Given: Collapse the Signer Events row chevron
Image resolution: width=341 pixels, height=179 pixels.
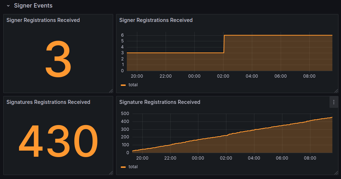Looking at the screenshot, I should [x=8, y=6].
